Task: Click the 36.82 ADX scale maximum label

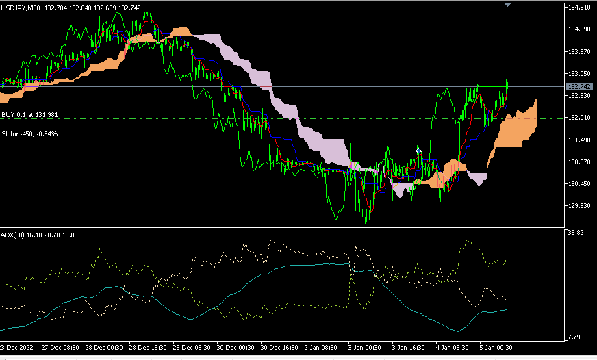Action: click(x=576, y=233)
